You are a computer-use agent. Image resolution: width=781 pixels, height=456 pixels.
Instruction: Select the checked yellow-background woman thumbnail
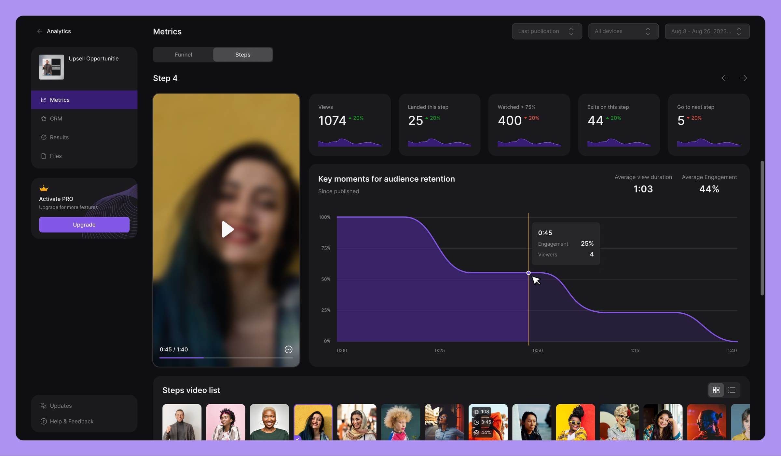pyautogui.click(x=313, y=422)
